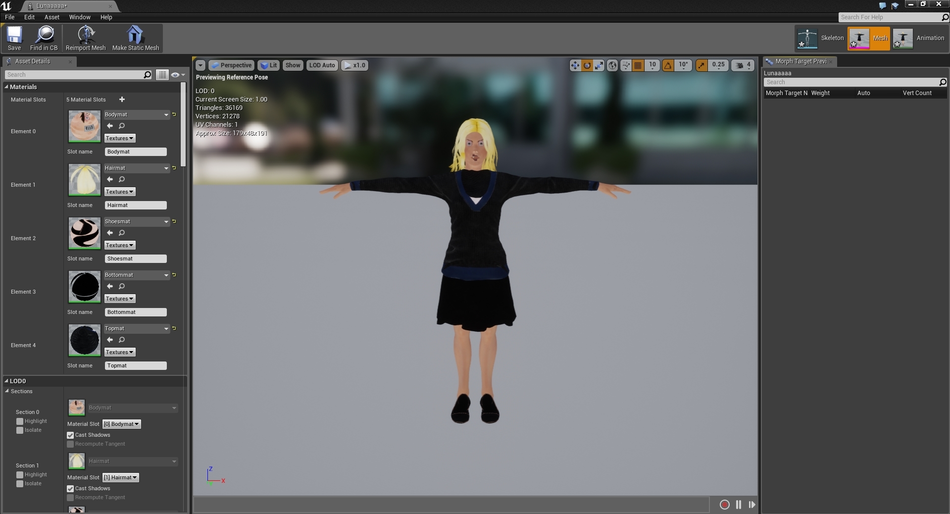Enable Highlight for Section 0
The image size is (950, 514).
tap(20, 421)
